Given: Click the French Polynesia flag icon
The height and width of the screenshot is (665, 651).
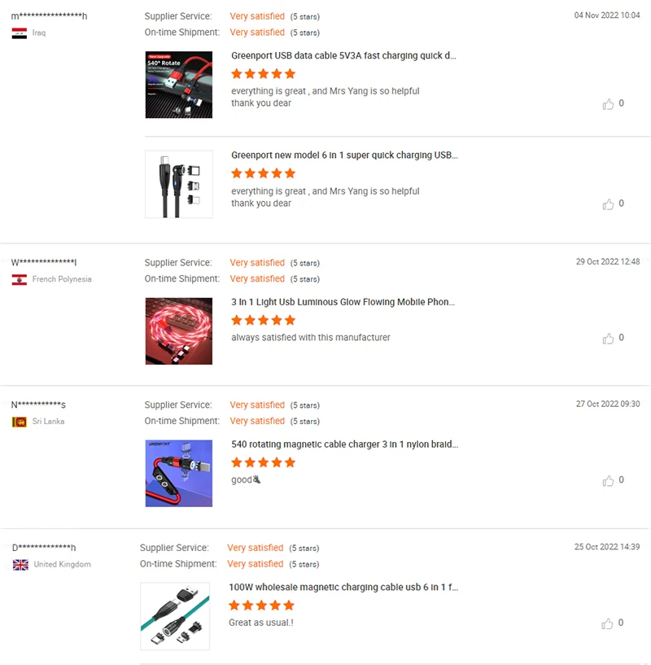Looking at the screenshot, I should coord(19,279).
